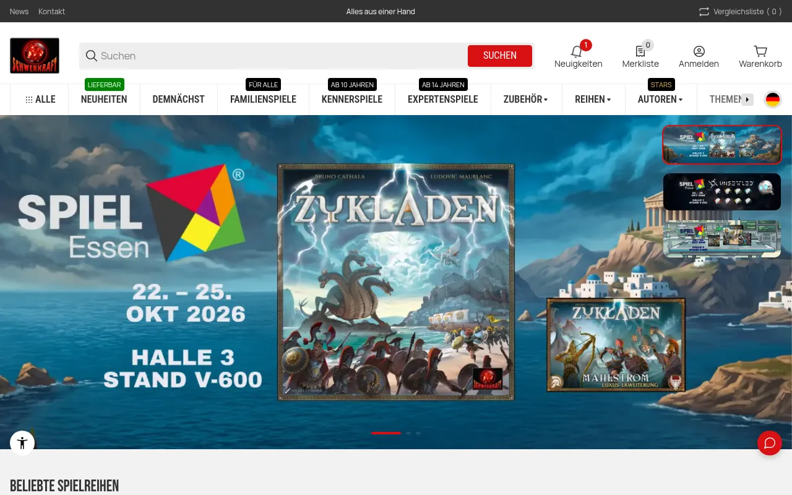
Task: Open ALLE categories grid menu
Action: [40, 100]
